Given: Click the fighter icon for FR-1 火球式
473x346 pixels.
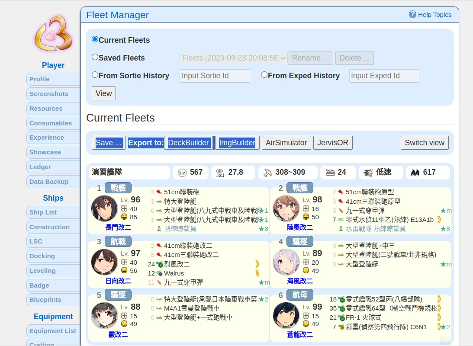Looking at the screenshot, I should (341, 317).
